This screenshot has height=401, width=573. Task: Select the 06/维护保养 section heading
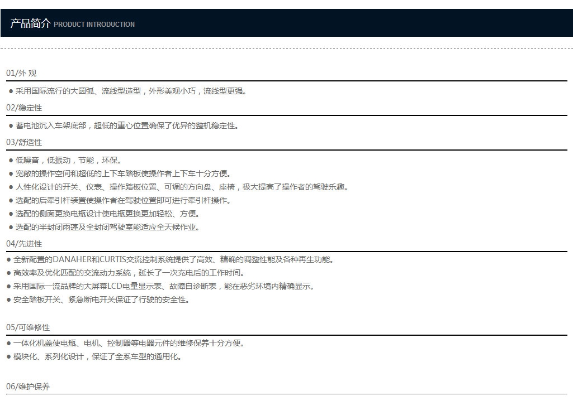tap(28, 386)
